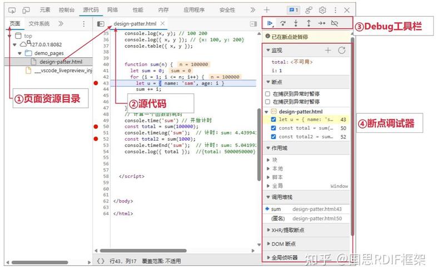
Task: Switch to the 控制台 tab
Action: point(67,10)
